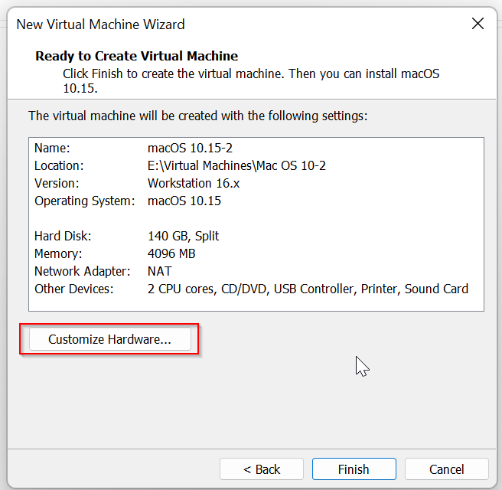Select the 'Location:' label in settings
502x490 pixels.
pyautogui.click(x=59, y=165)
